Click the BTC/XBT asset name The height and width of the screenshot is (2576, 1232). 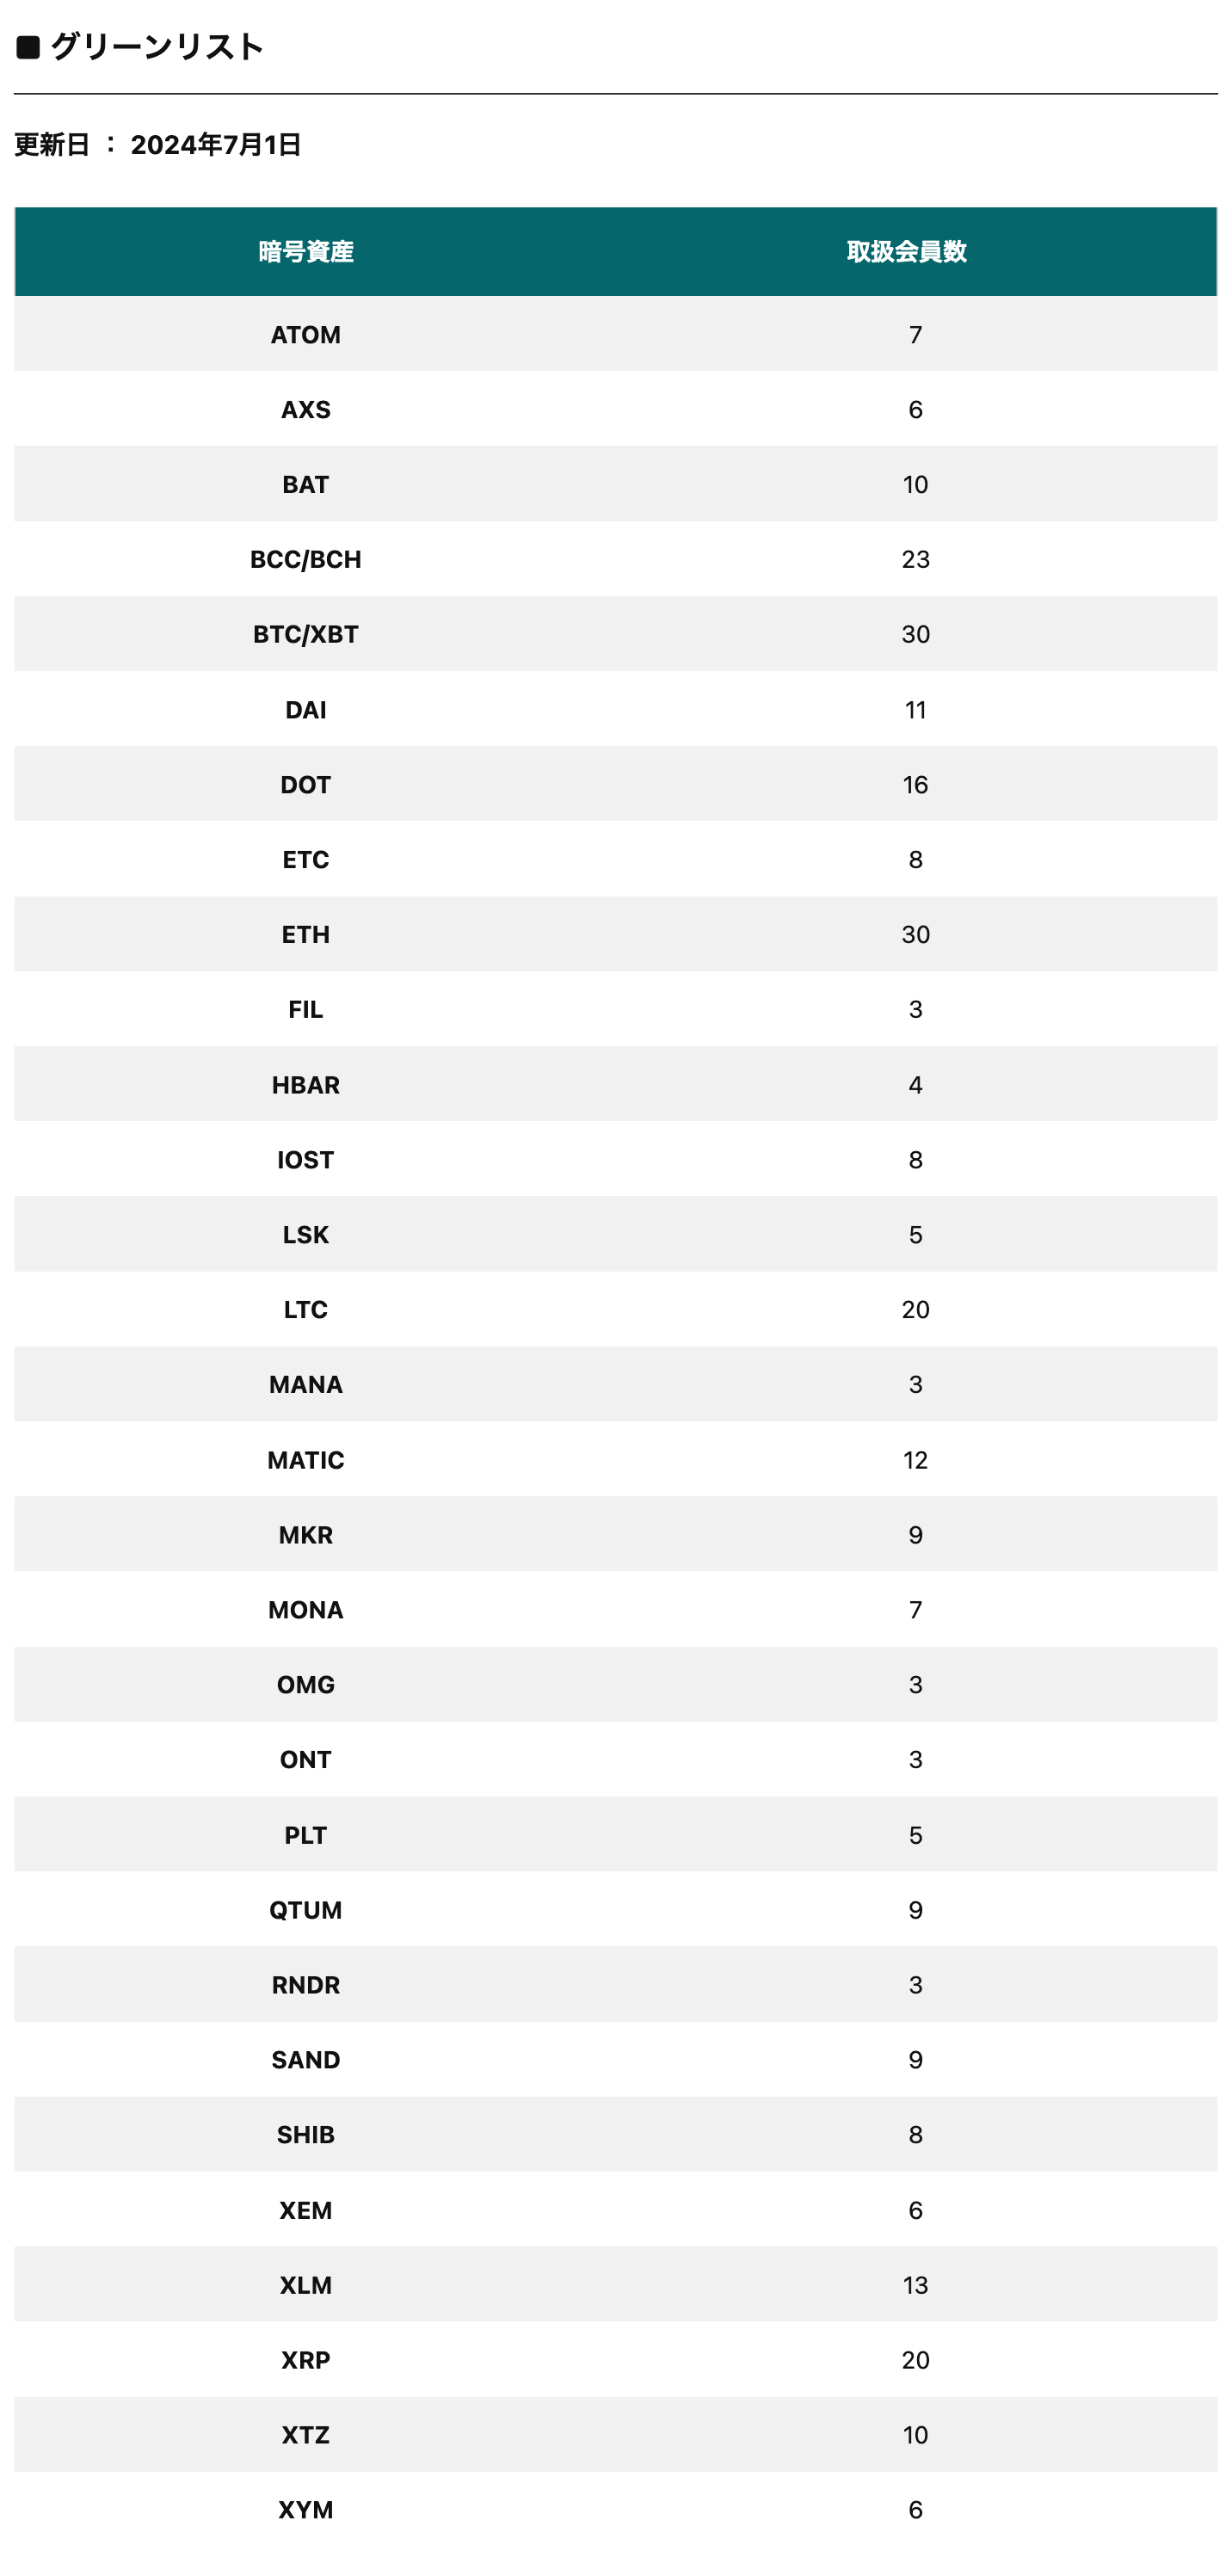click(x=306, y=634)
